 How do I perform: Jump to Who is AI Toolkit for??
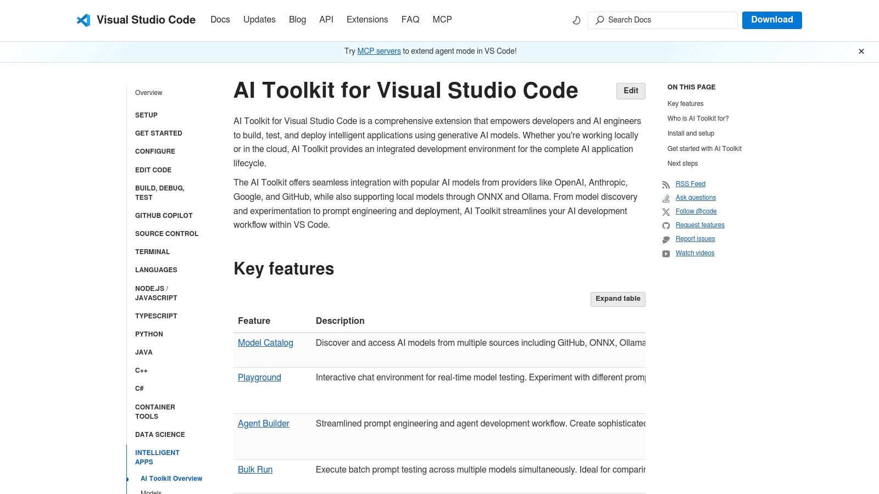[698, 119]
